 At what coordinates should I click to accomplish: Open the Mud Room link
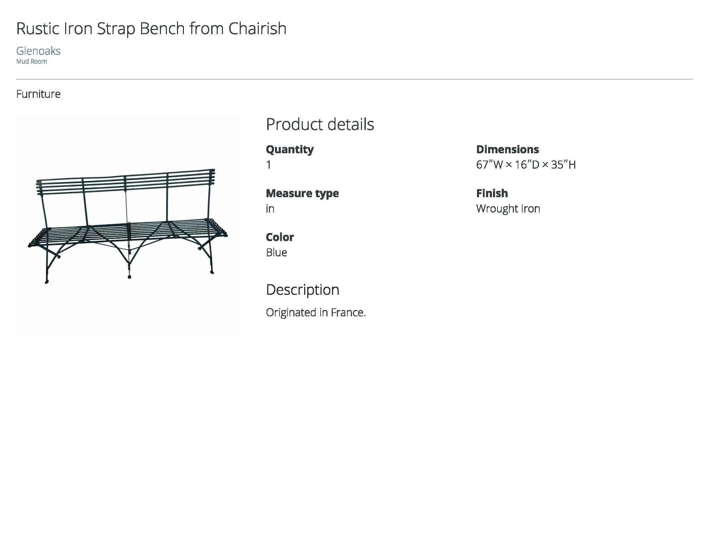coord(31,62)
